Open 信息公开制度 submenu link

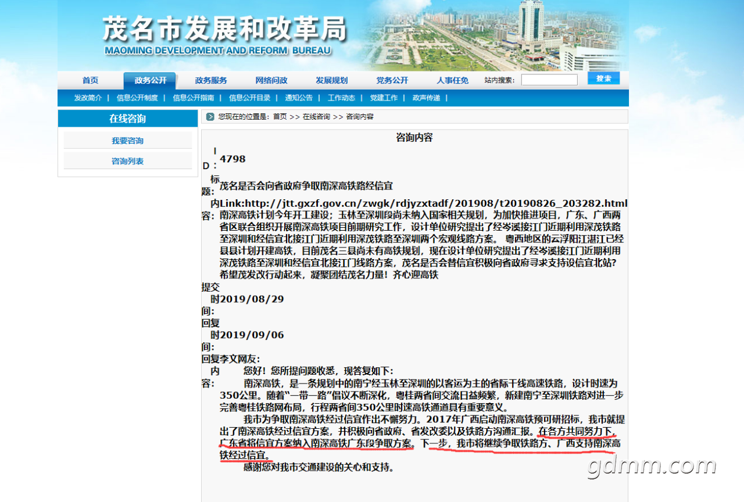click(x=137, y=98)
